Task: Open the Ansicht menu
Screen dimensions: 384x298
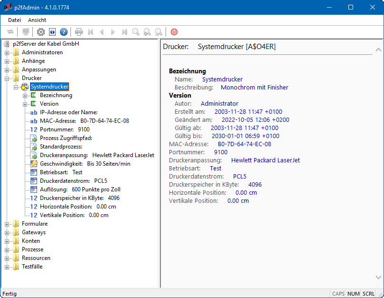Action: [x=37, y=20]
